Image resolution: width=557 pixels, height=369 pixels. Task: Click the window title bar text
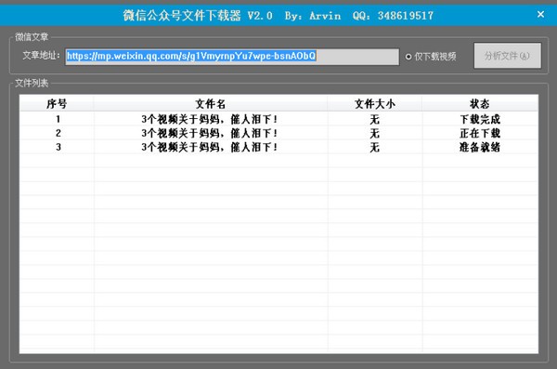[278, 15]
